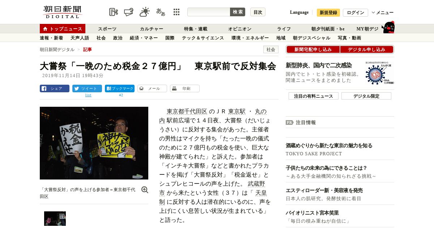The width and height of the screenshot is (434, 228).
Task: Tweet article with ツイート button
Action: pyautogui.click(x=87, y=89)
